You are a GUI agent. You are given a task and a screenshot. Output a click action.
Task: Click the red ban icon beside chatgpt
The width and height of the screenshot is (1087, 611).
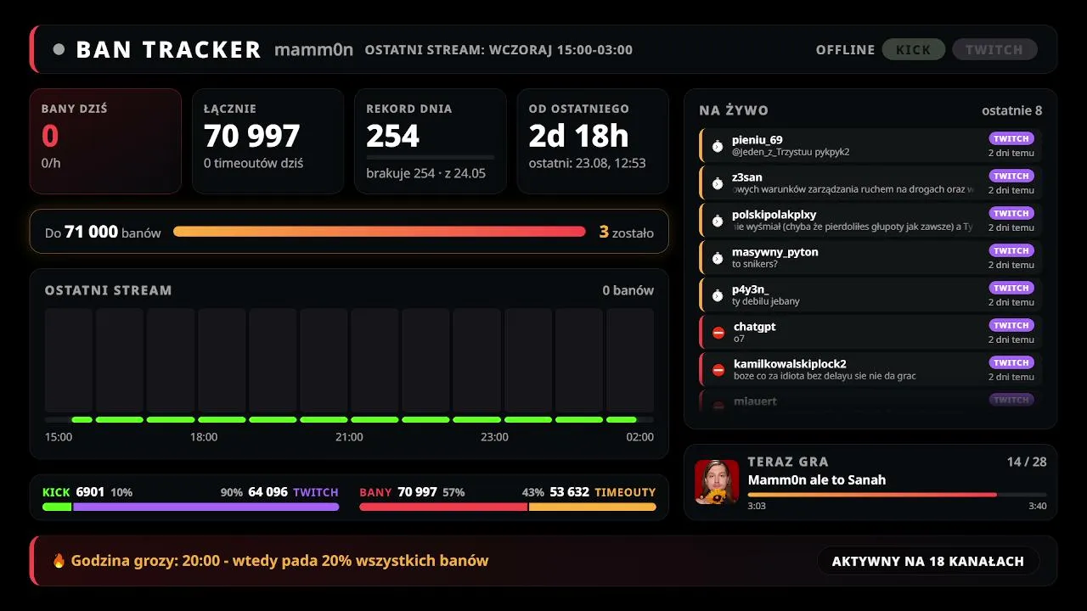[718, 333]
